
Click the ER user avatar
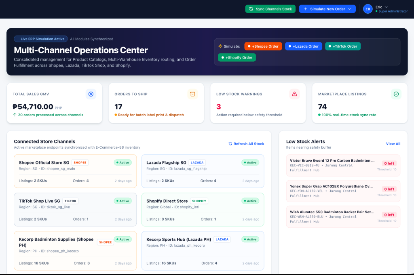[368, 9]
